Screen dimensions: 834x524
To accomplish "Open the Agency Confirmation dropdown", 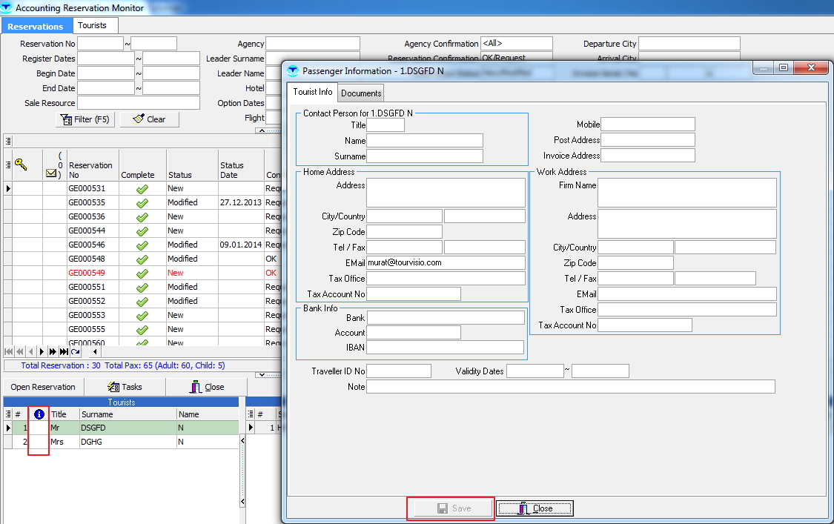I will pos(516,44).
